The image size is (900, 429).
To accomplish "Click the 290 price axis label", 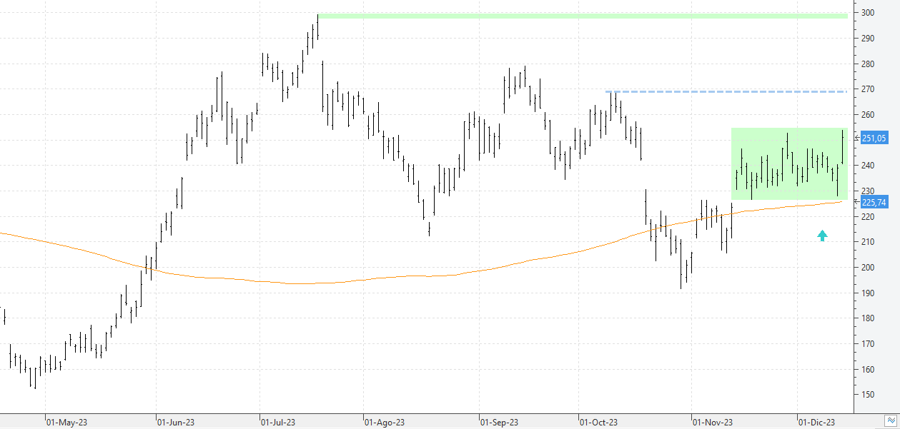I will 868,39.
